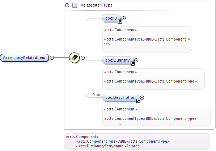Open the reference arrow on cbc:Description
The image size is (216, 151).
(138, 101)
